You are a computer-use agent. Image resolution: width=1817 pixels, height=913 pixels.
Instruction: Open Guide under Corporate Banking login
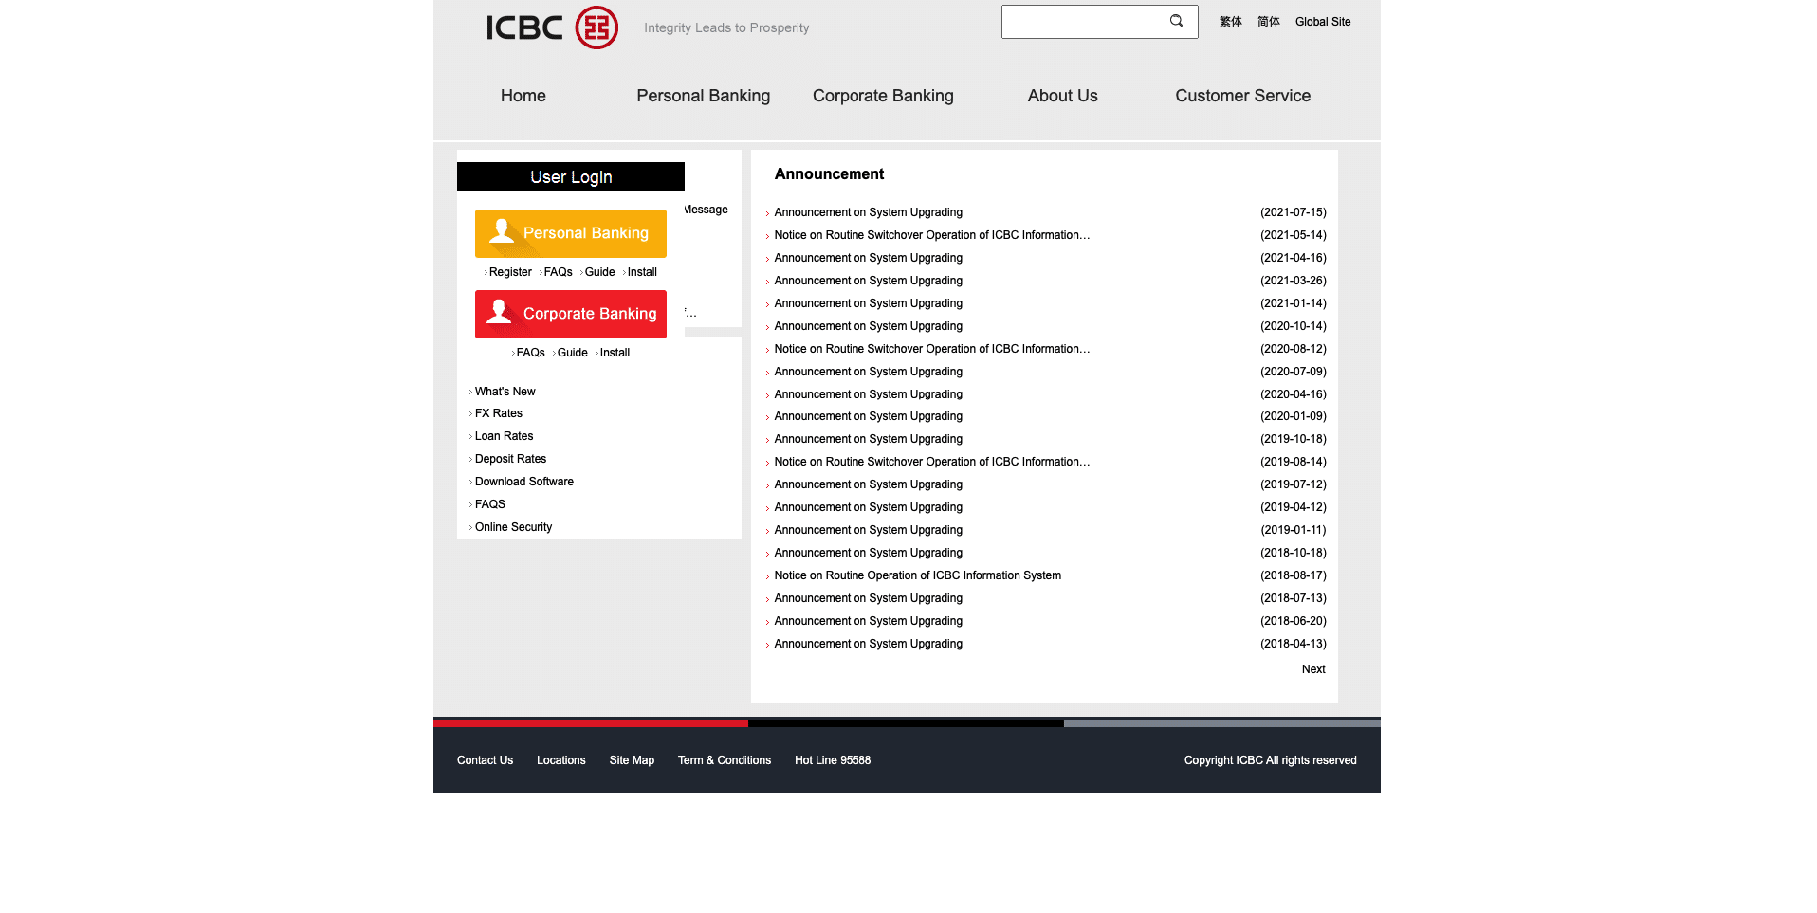point(572,353)
